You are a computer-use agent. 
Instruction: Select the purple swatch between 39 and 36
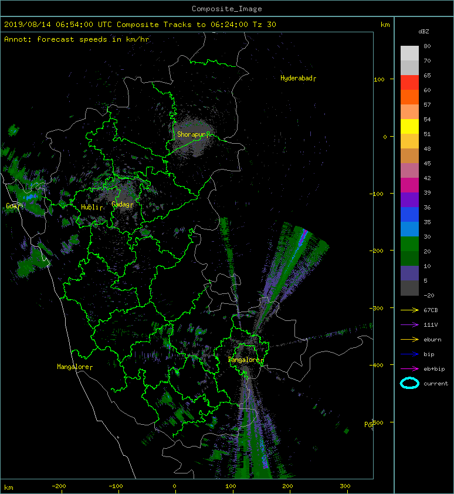pos(409,200)
